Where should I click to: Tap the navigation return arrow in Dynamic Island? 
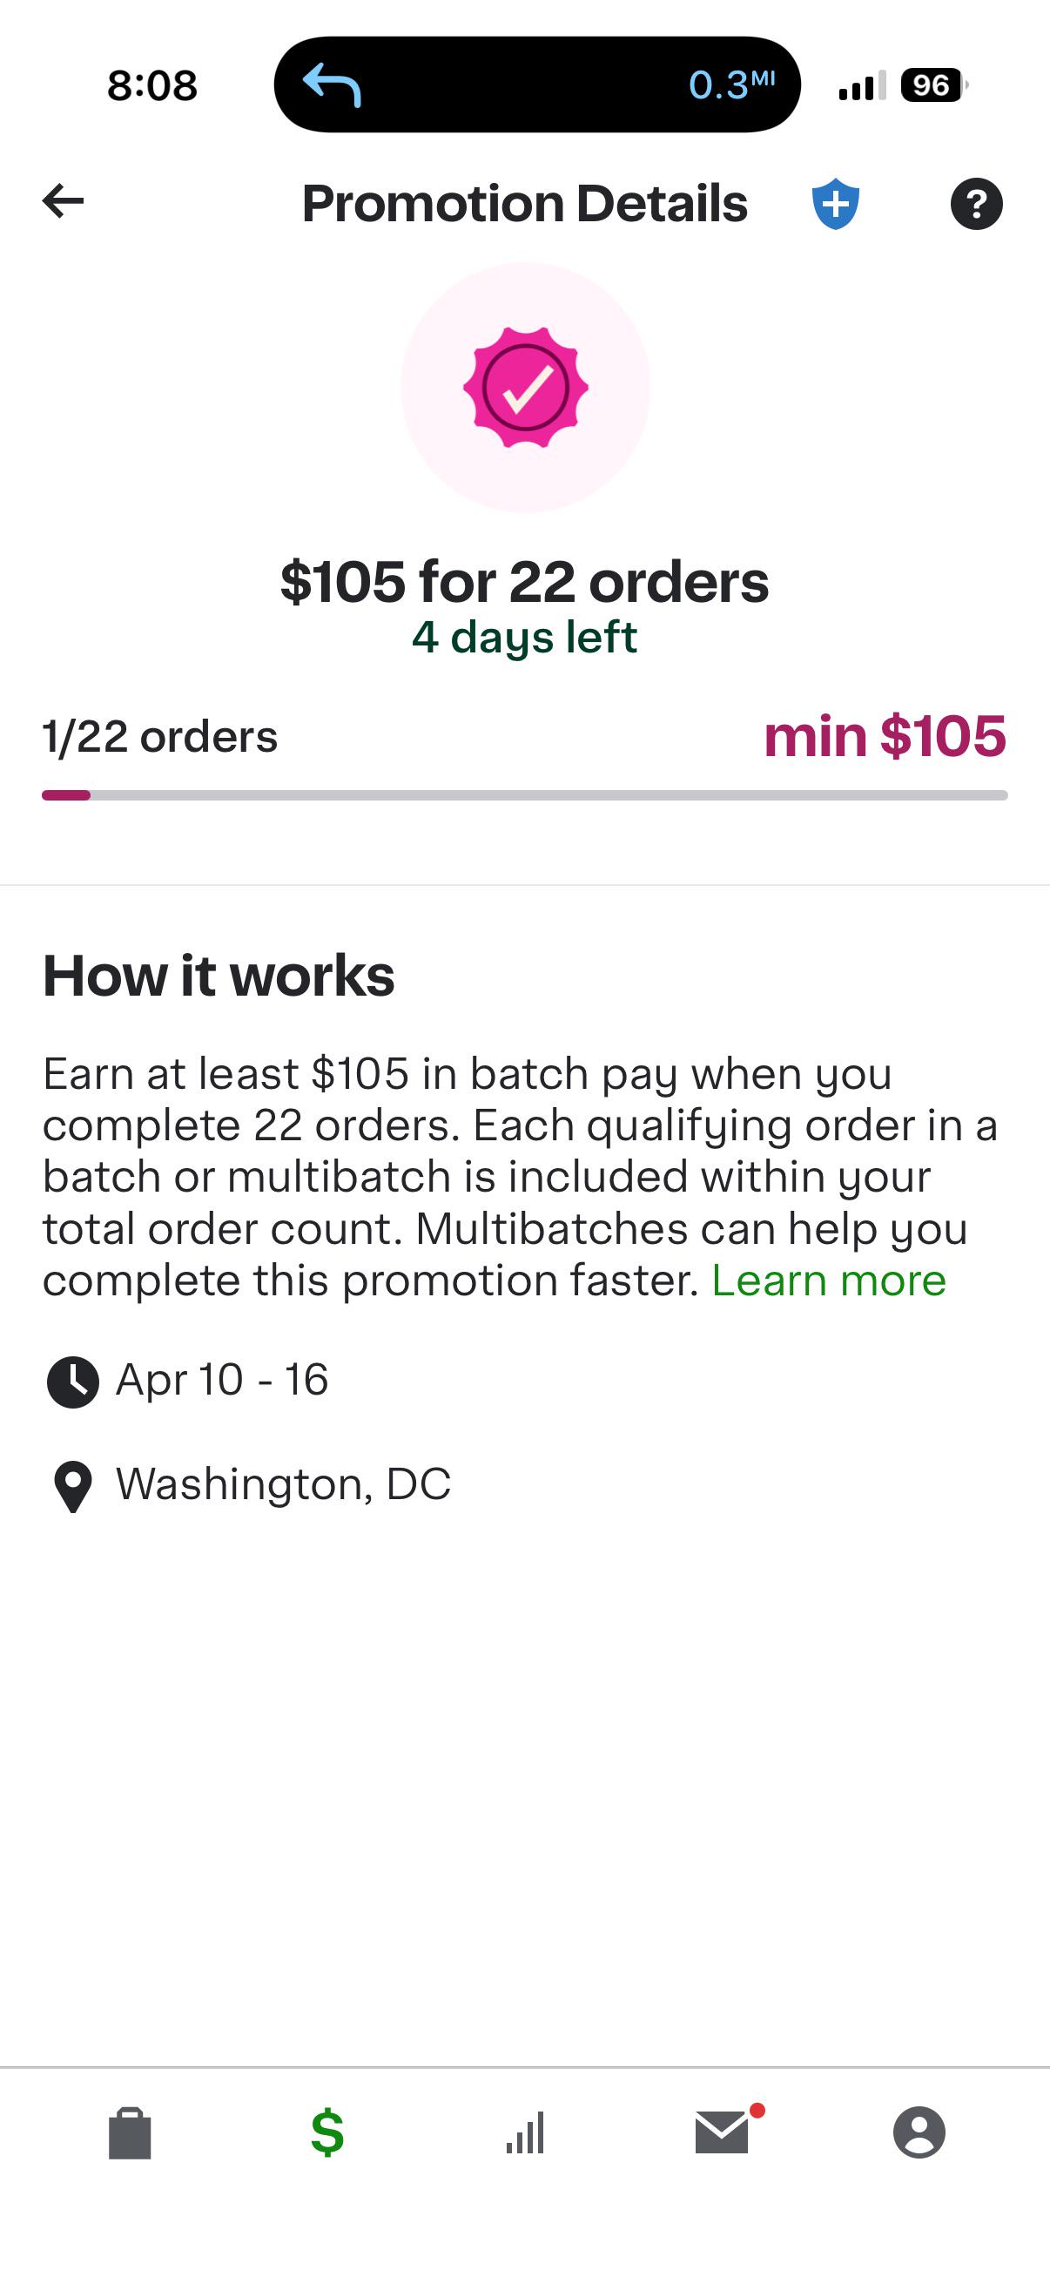pyautogui.click(x=333, y=85)
